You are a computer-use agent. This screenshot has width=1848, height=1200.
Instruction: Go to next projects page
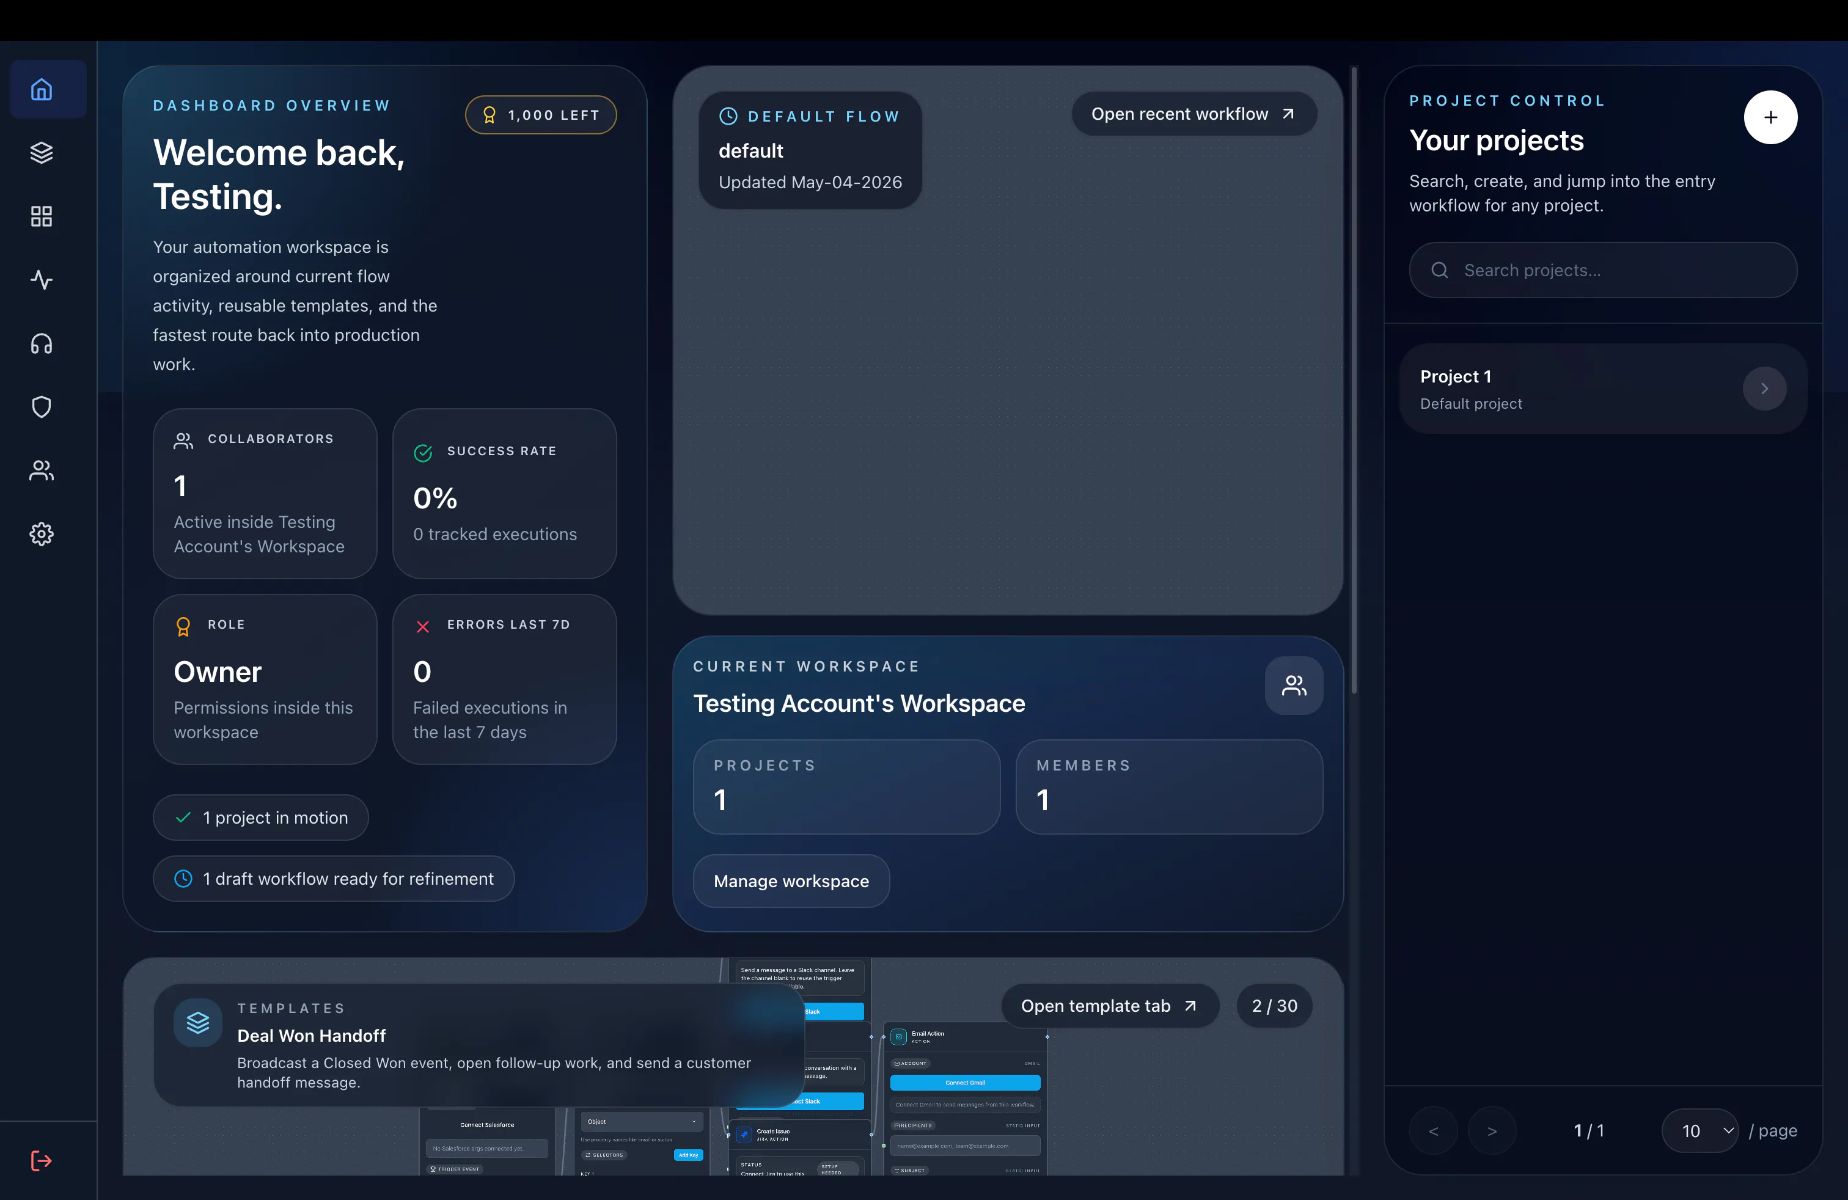coord(1492,1131)
